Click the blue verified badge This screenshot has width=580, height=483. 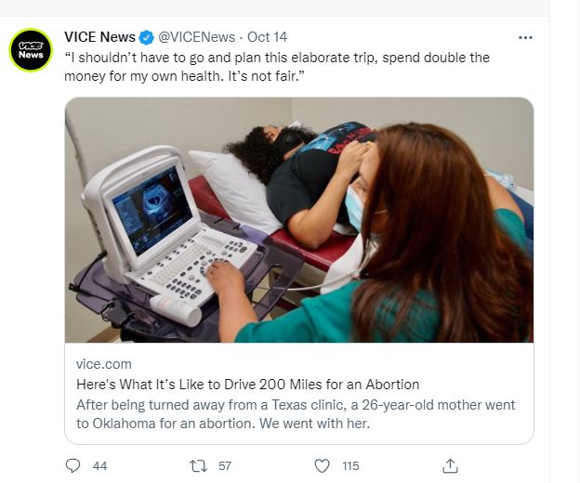tap(147, 37)
